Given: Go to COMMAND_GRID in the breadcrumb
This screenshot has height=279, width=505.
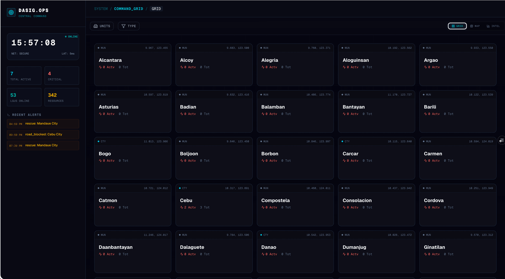Looking at the screenshot, I should (129, 9).
